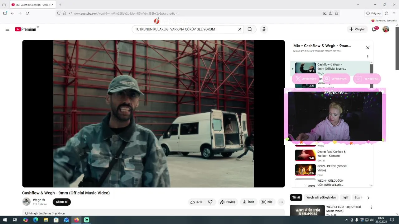Image resolution: width=399 pixels, height=224 pixels.
Task: Reload the page in browser toolbar
Action: (27, 13)
